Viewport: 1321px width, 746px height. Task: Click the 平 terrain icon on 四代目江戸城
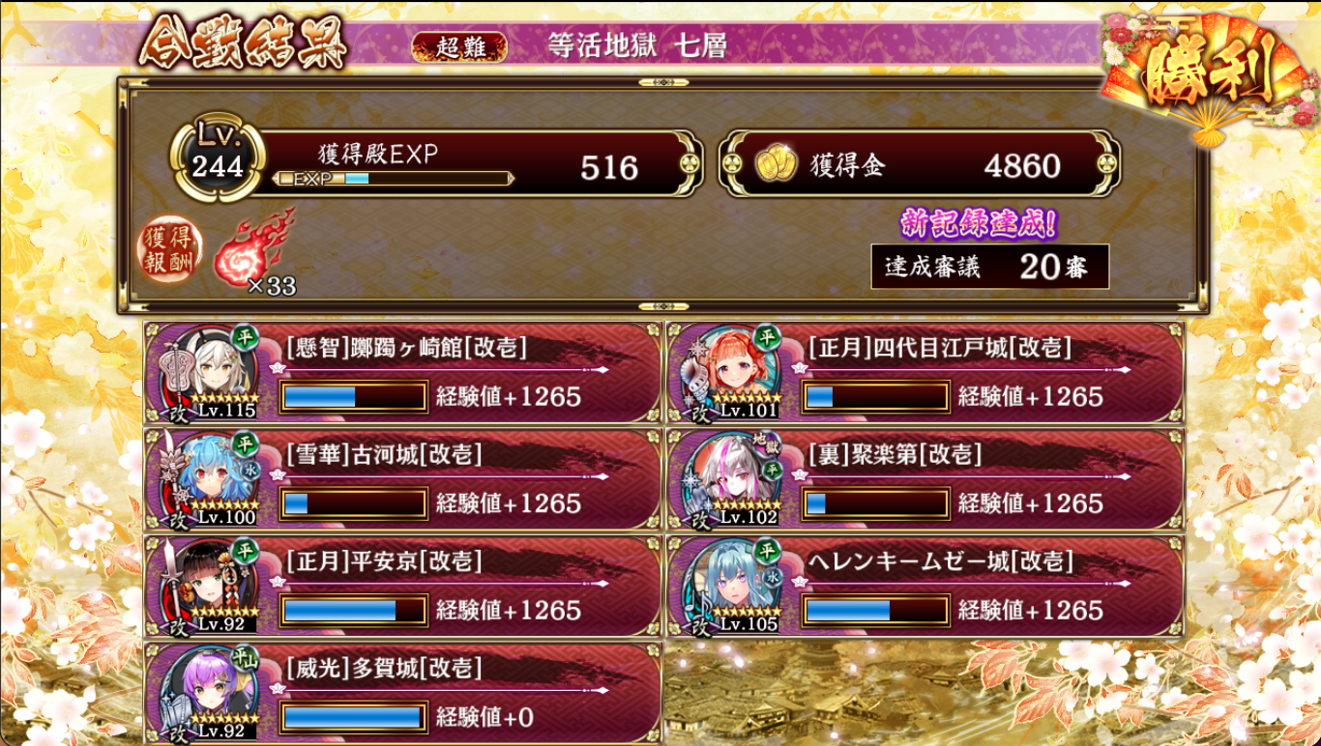coord(768,336)
